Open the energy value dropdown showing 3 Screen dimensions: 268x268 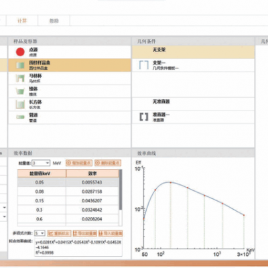[x=41, y=163]
